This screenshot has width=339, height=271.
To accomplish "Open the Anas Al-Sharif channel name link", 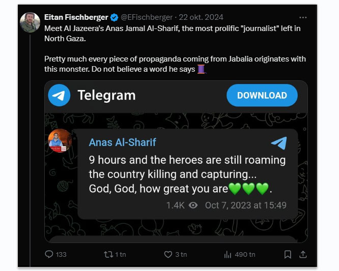I will click(x=122, y=142).
